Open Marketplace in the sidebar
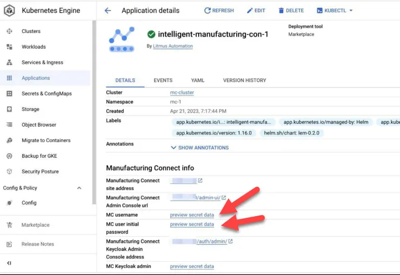 coord(36,225)
